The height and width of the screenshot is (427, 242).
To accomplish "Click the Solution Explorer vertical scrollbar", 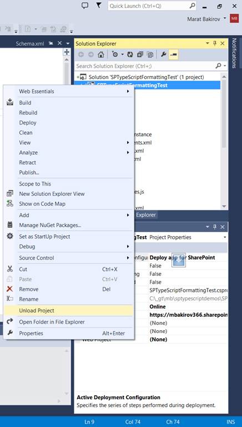I will pyautogui.click(x=224, y=141).
